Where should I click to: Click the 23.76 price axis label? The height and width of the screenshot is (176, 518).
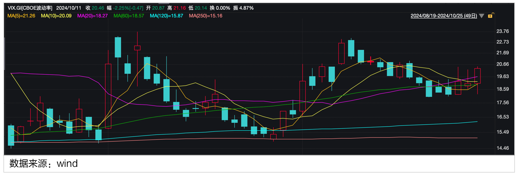pos(502,31)
